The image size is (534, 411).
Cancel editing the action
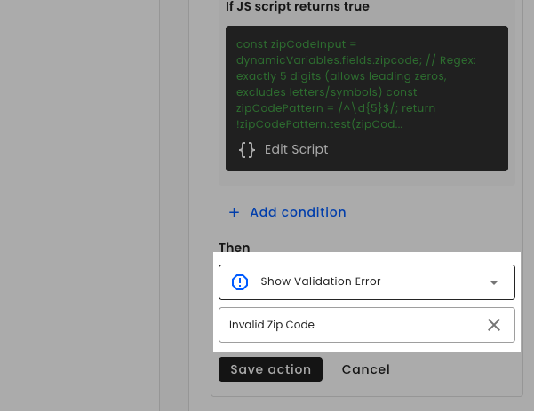point(366,369)
